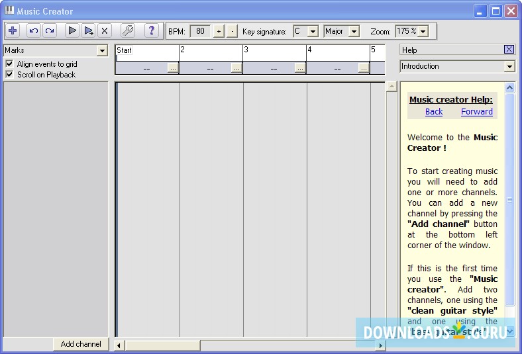This screenshot has height=354, width=522.
Task: Click the ellipsis button under measure 4
Action: pos(364,68)
